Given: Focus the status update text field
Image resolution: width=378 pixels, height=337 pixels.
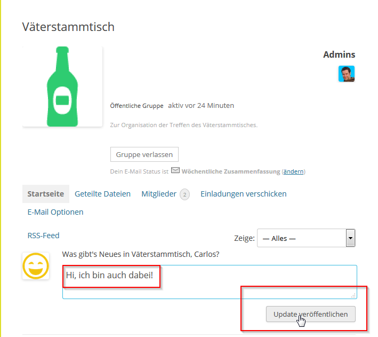Looking at the screenshot, I should pos(210,282).
